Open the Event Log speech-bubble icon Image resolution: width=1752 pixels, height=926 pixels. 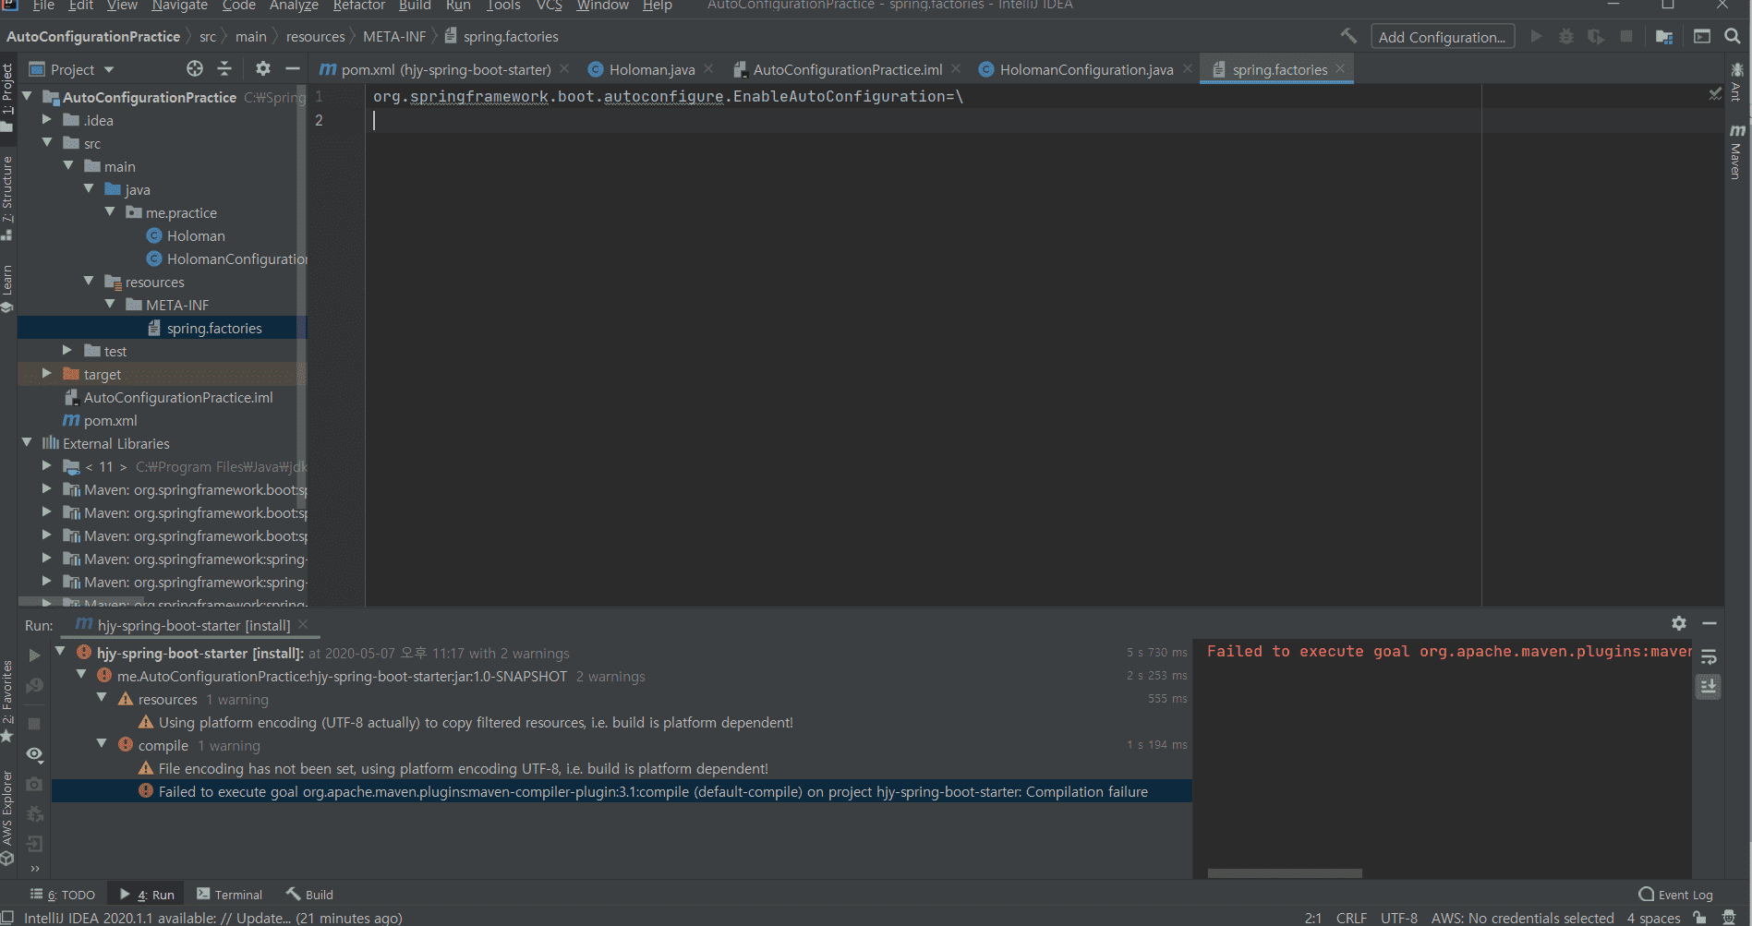pyautogui.click(x=1646, y=894)
